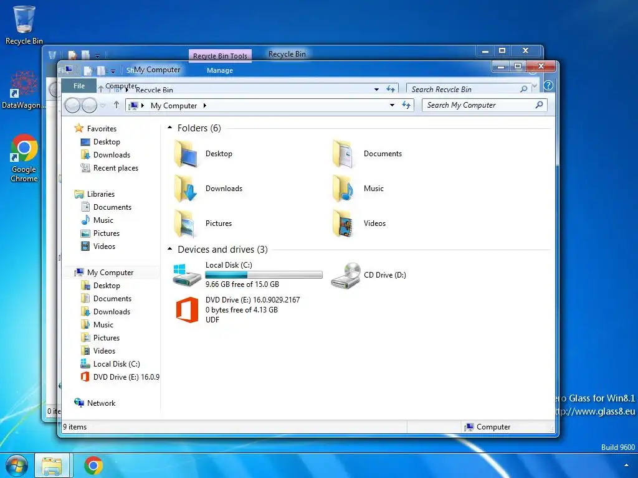Open the Downloads folder icon in Folders
This screenshot has width=638, height=478.
click(186, 189)
